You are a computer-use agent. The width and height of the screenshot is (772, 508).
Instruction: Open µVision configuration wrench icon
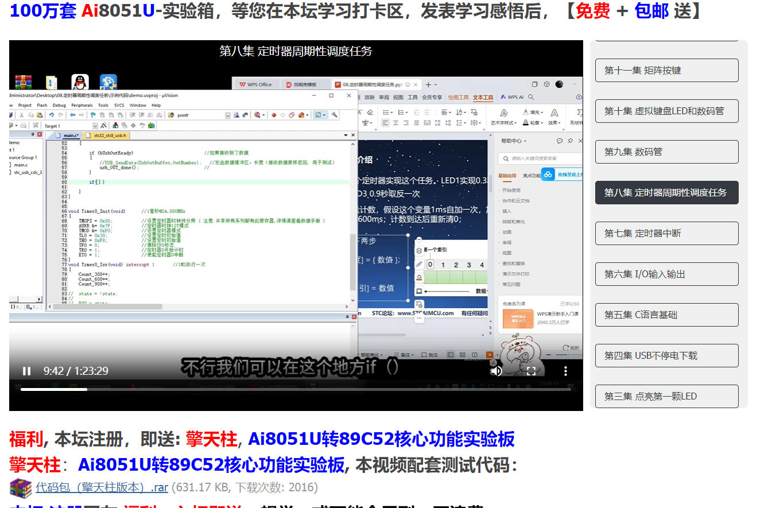(335, 115)
